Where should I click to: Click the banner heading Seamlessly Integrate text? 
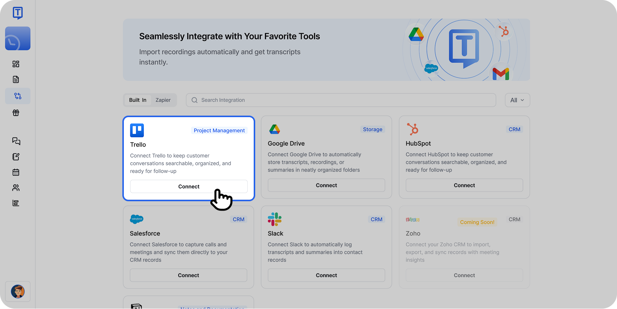[x=230, y=36]
